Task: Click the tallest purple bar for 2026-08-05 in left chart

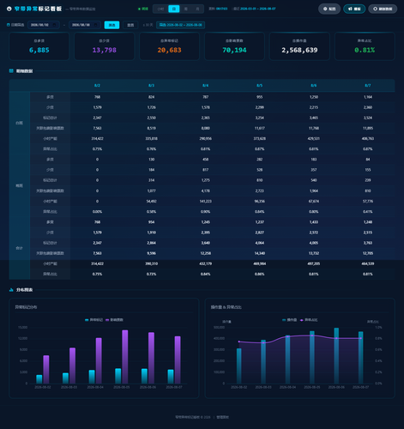Action: pos(125,357)
